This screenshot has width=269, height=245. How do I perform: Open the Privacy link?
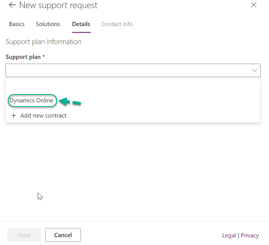[250, 236]
